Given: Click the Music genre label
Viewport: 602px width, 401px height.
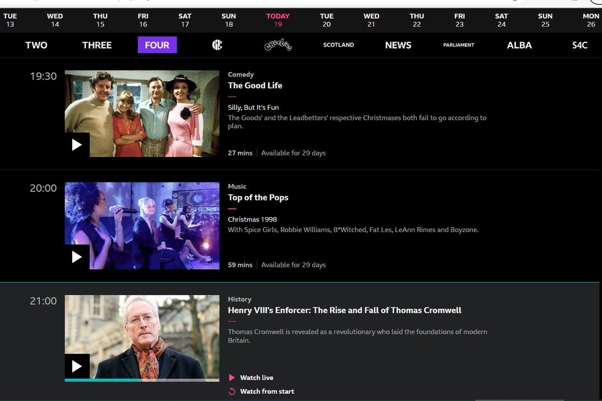Looking at the screenshot, I should 237,186.
